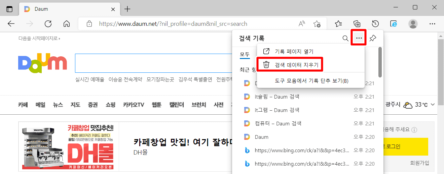Switch to 모두 history tab

245,55
